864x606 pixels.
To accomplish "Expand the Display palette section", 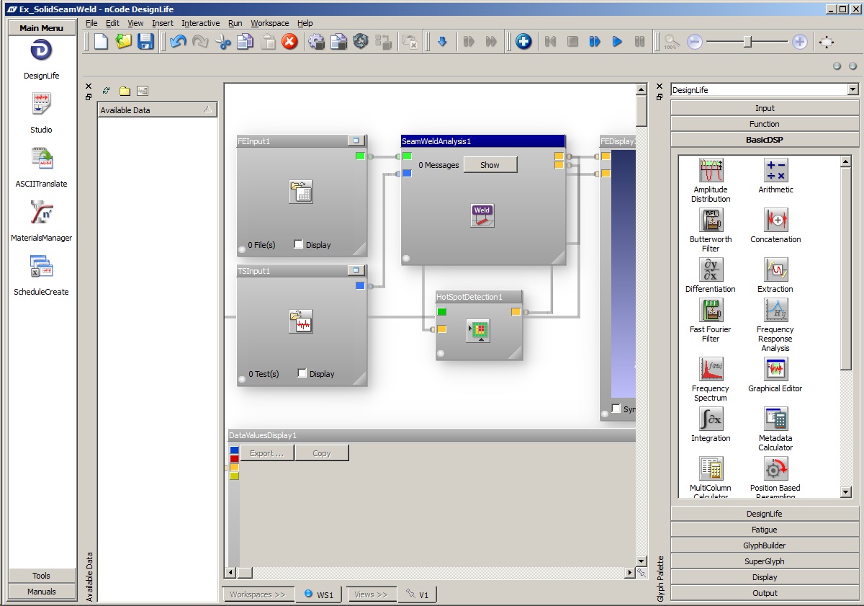I will [x=765, y=577].
